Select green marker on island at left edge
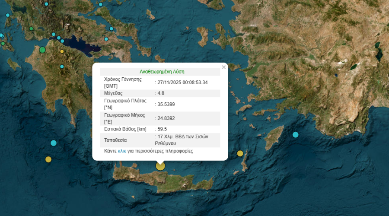Screen dimensions: 389x216 [3, 43]
